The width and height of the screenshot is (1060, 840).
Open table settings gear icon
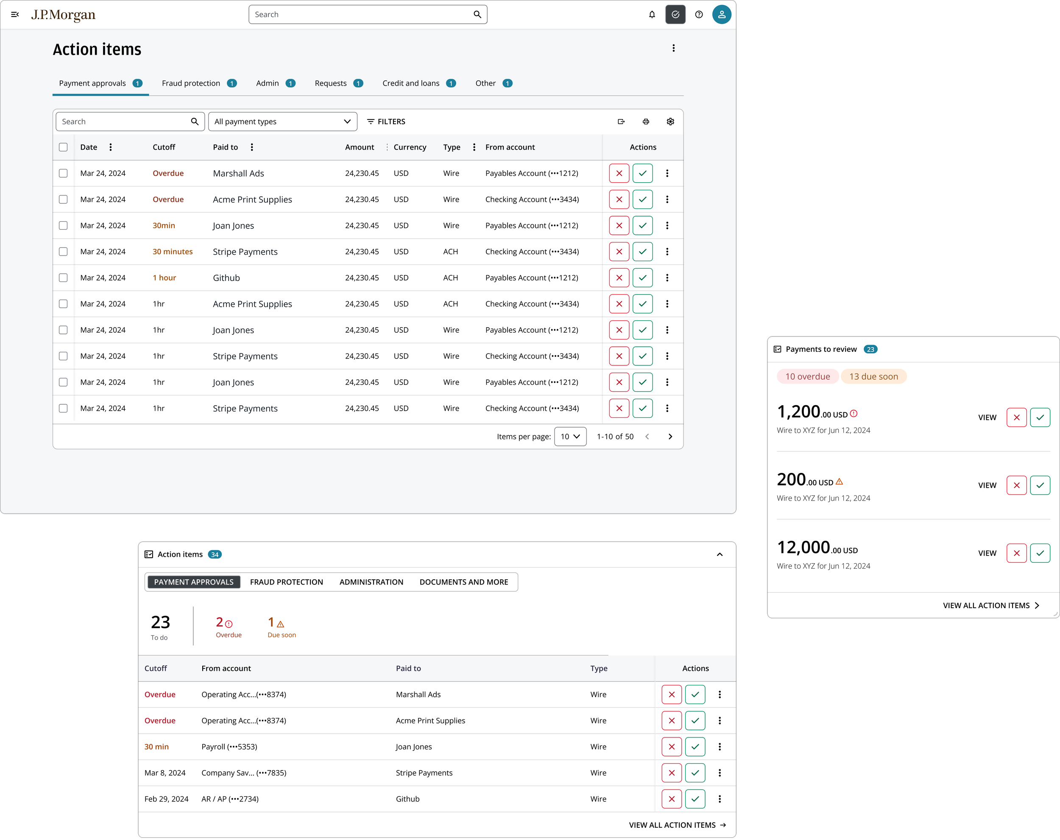tap(670, 121)
